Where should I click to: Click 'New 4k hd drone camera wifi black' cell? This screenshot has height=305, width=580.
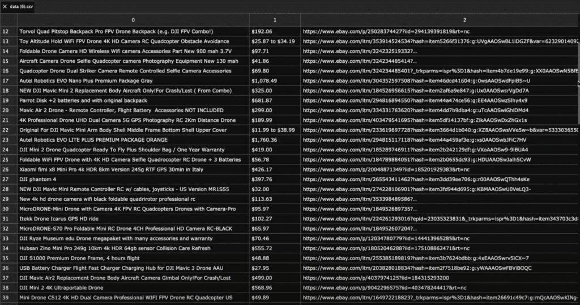click(133, 199)
